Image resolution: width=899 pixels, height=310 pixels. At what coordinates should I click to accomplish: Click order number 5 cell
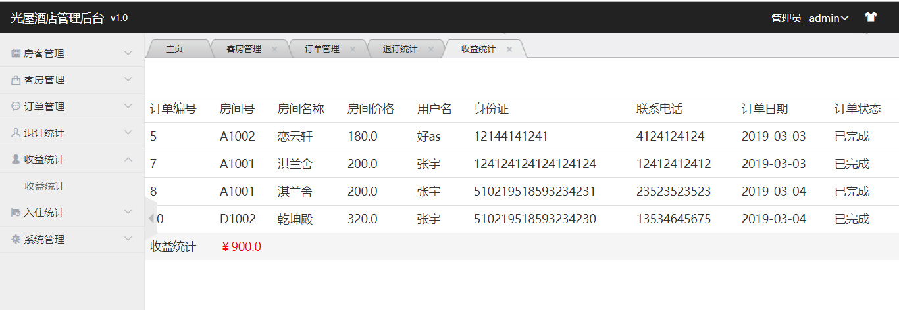pyautogui.click(x=153, y=137)
